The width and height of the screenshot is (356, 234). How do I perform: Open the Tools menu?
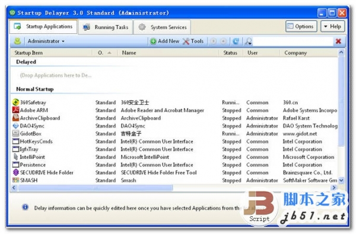(193, 41)
